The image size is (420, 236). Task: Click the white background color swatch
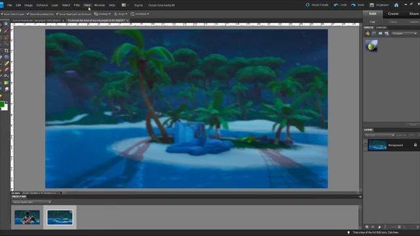[x=5, y=108]
